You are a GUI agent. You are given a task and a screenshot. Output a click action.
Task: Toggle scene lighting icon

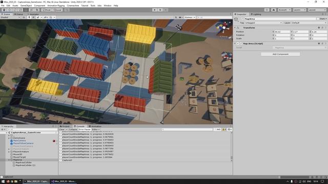[x=29, y=17]
